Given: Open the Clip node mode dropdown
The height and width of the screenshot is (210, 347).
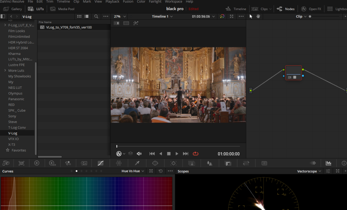Looking at the screenshot, I should click(x=301, y=16).
